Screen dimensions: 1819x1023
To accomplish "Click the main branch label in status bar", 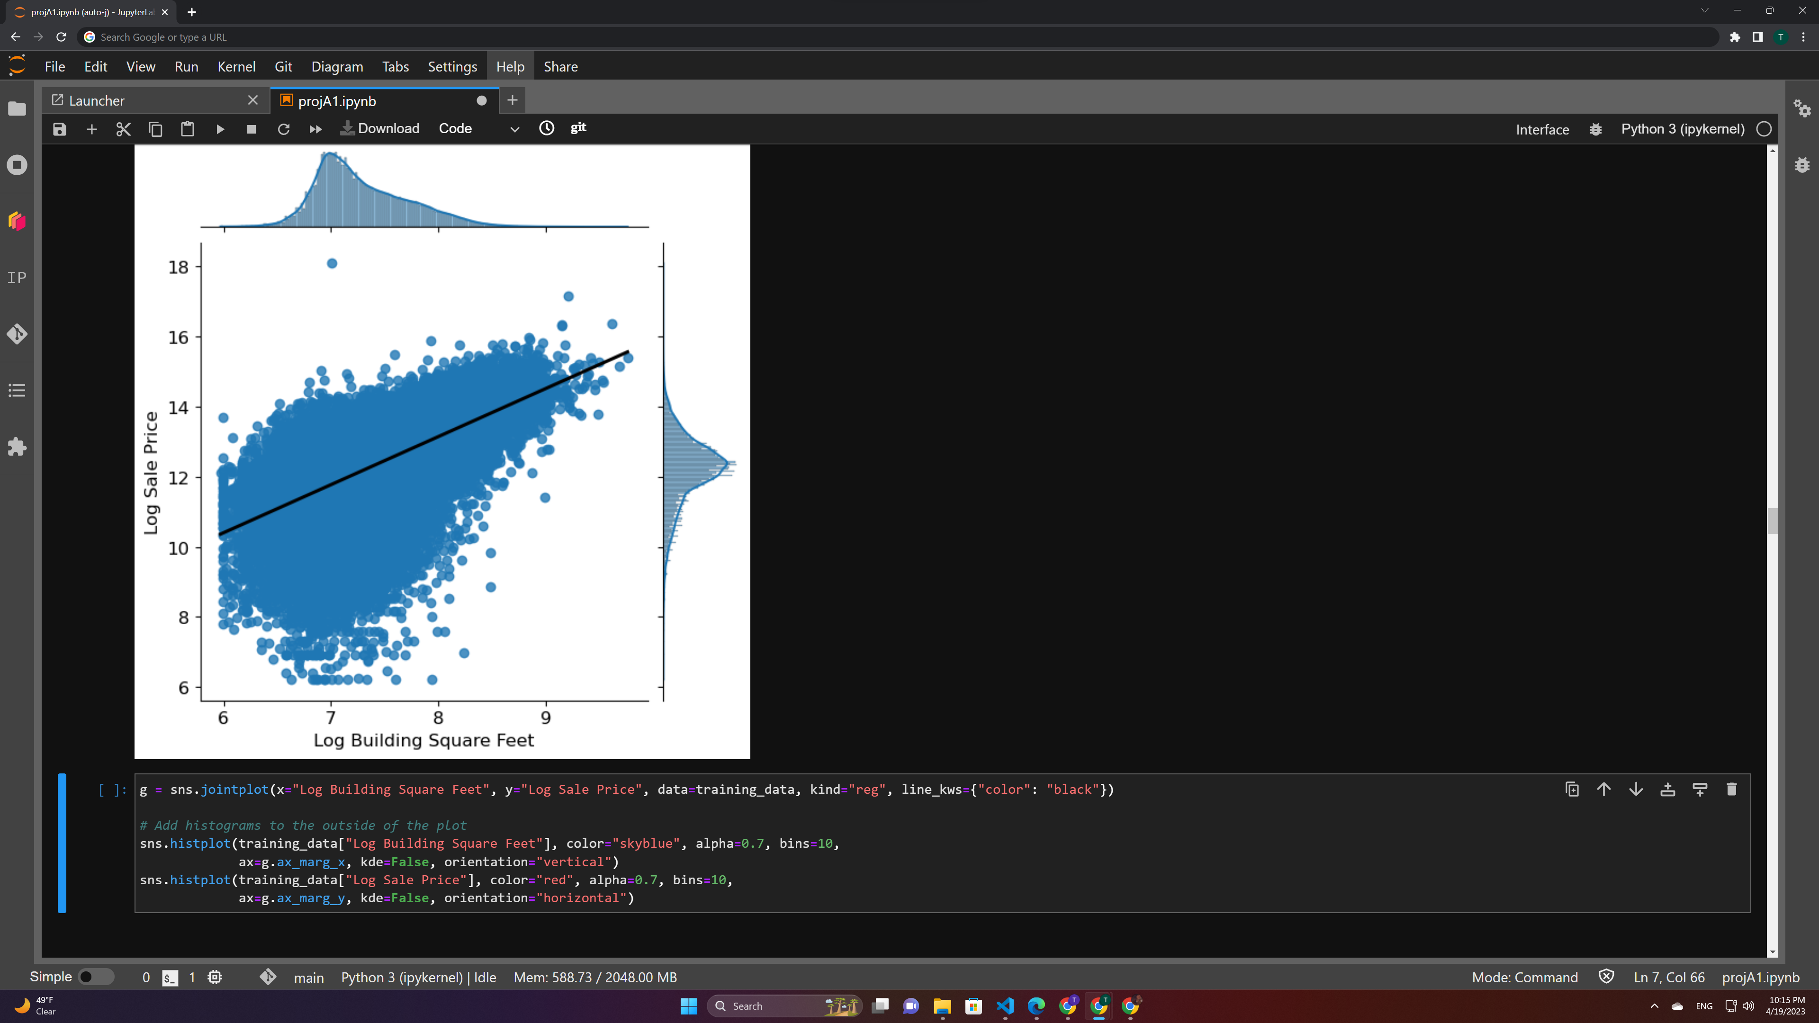I will coord(308,978).
